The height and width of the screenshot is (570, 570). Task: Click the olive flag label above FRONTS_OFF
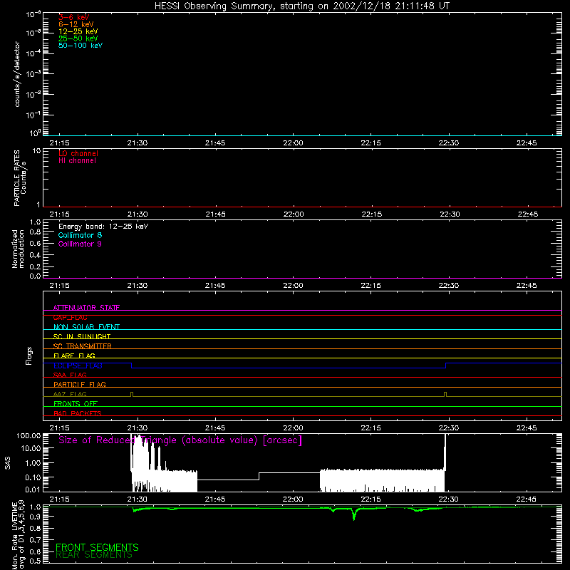click(x=70, y=394)
